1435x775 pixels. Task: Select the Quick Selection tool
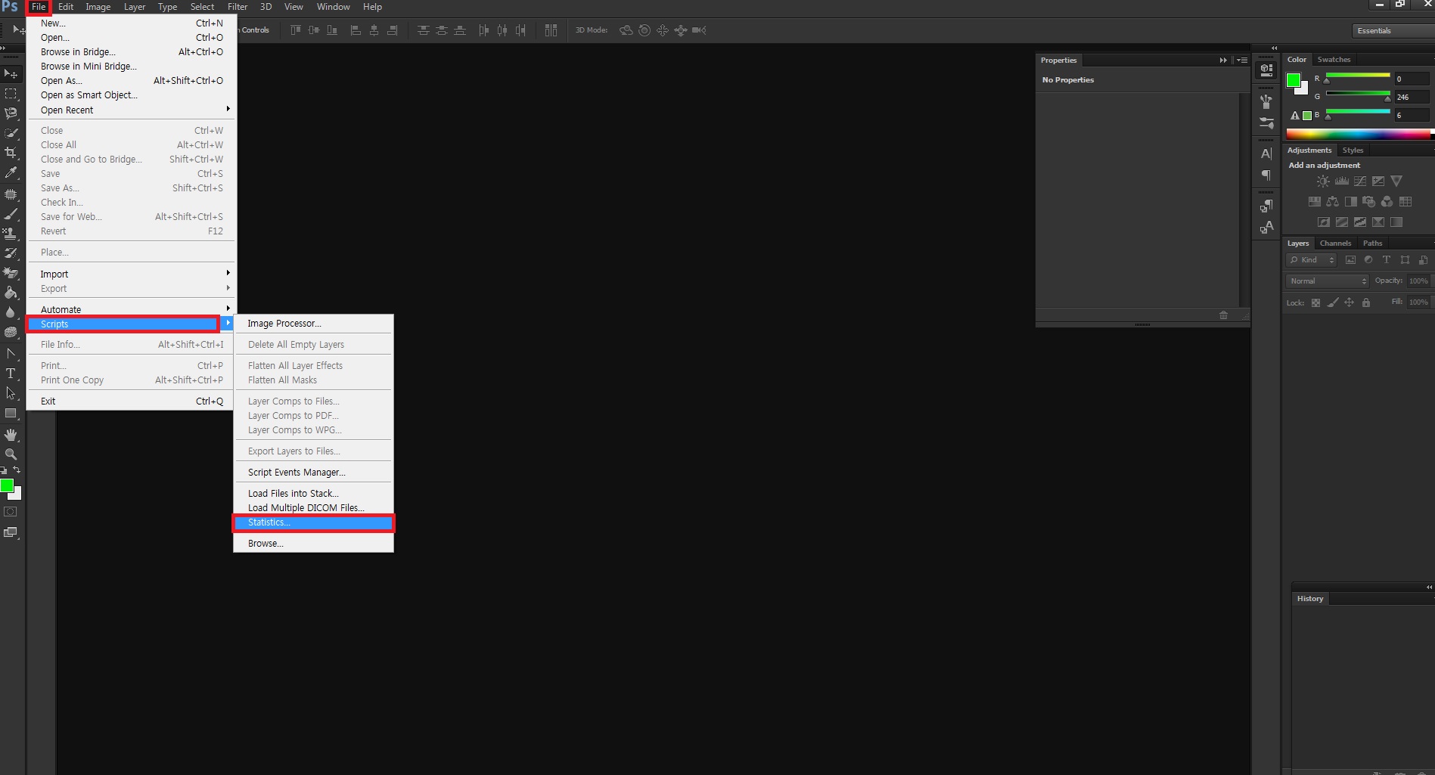11,133
